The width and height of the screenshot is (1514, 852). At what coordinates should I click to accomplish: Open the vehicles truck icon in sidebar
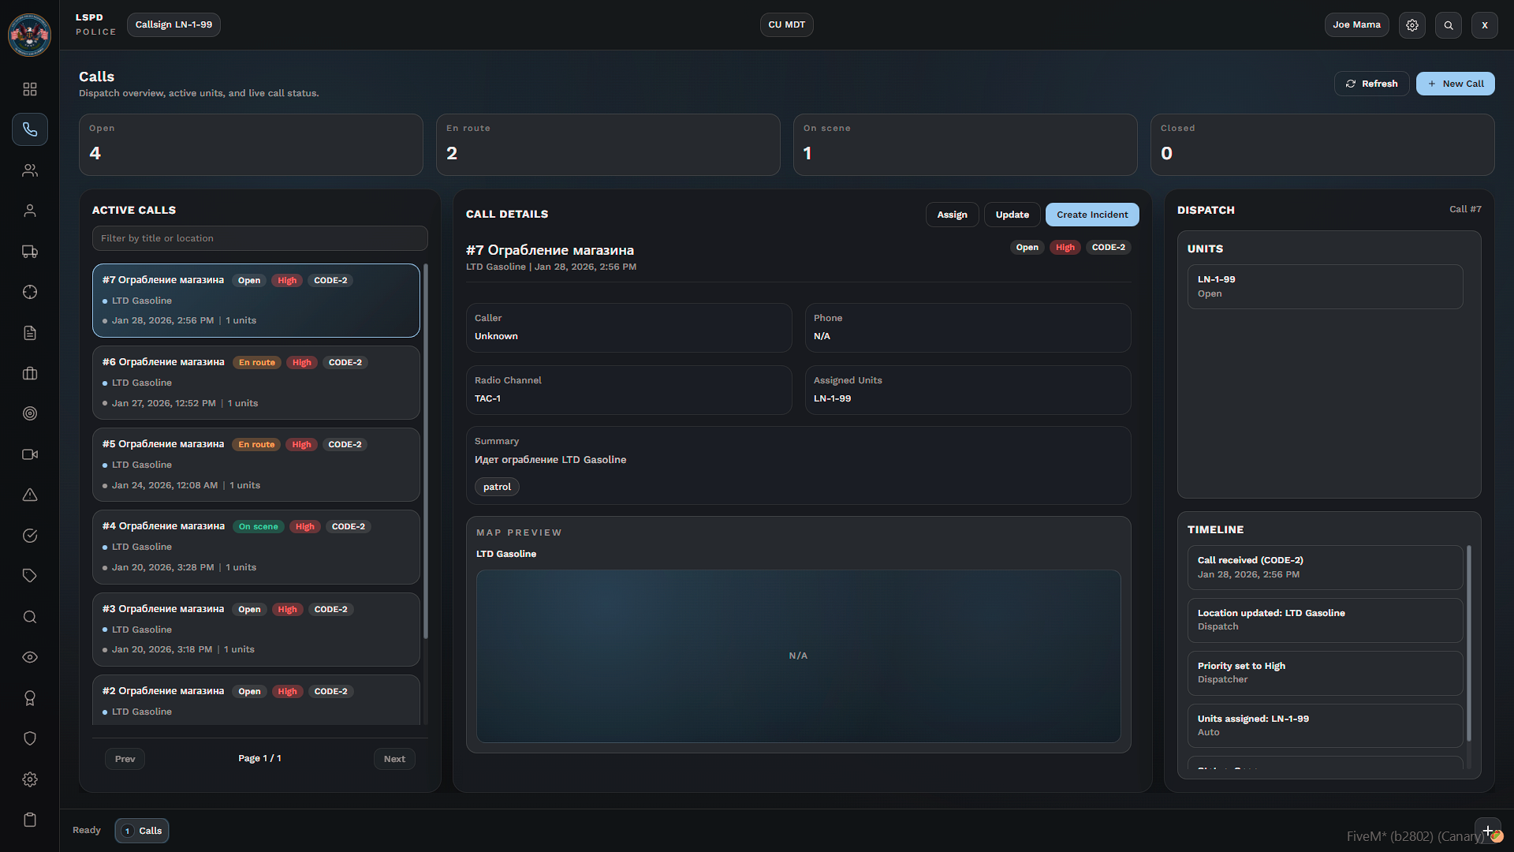(x=30, y=252)
